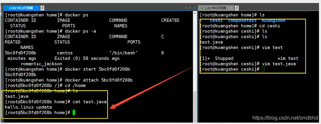Open the tab list dropdown beside the arrows

(194, 8)
